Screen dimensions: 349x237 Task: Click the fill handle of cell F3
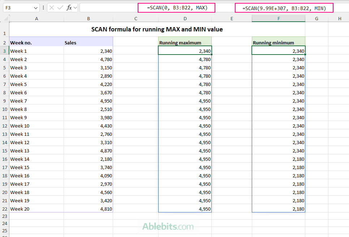(x=305, y=55)
